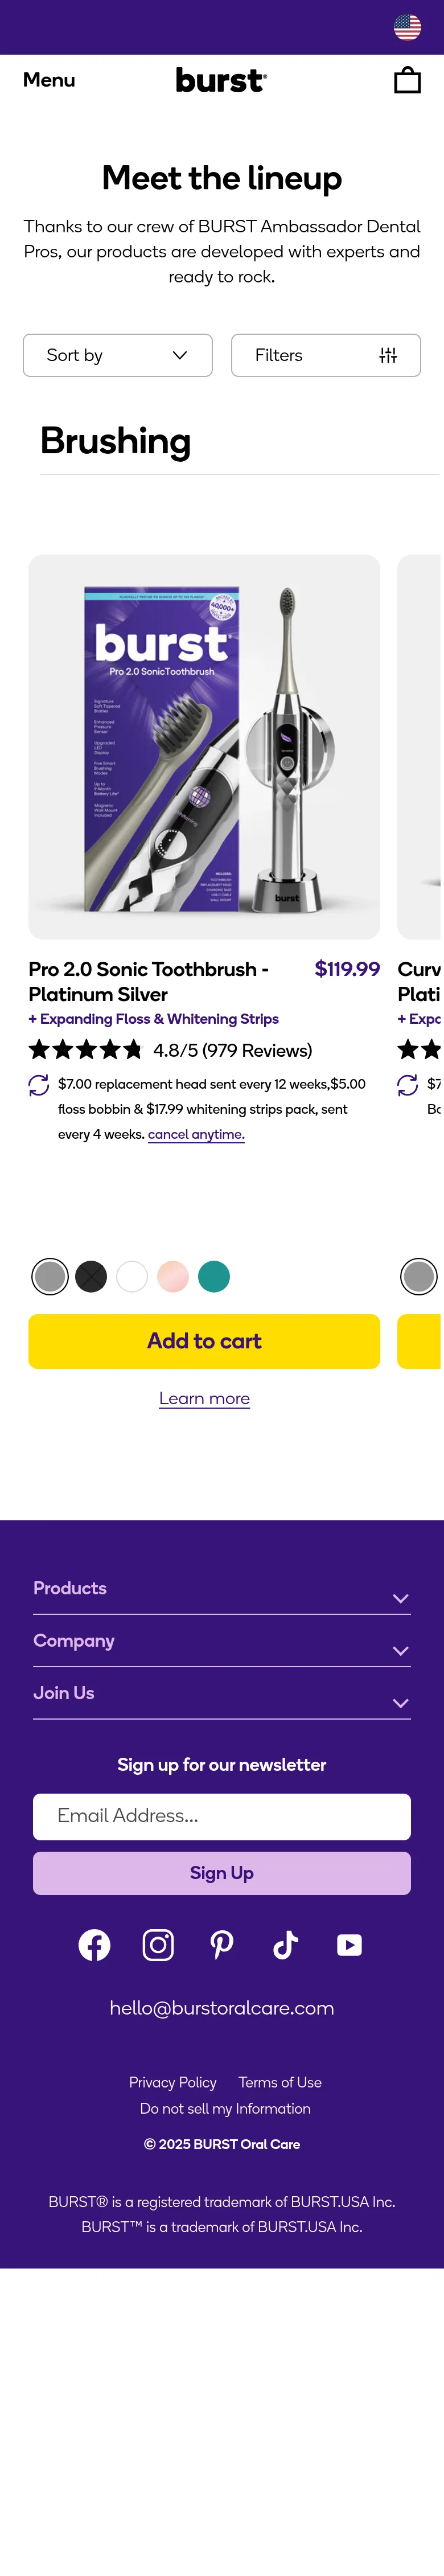The height and width of the screenshot is (2576, 444).
Task: Focus the Email Address newsletter field
Action: point(222,1816)
